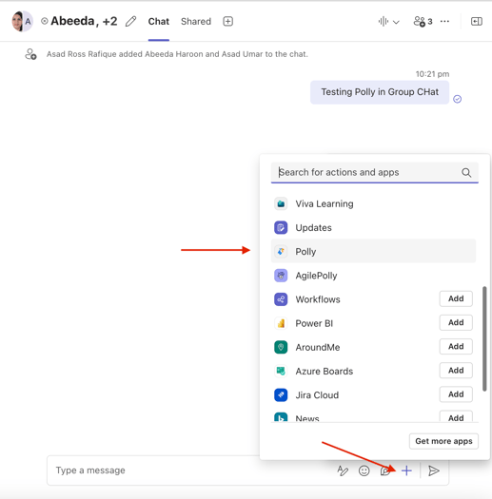The width and height of the screenshot is (492, 499).
Task: Click the message sent status check icon
Action: pos(458,99)
